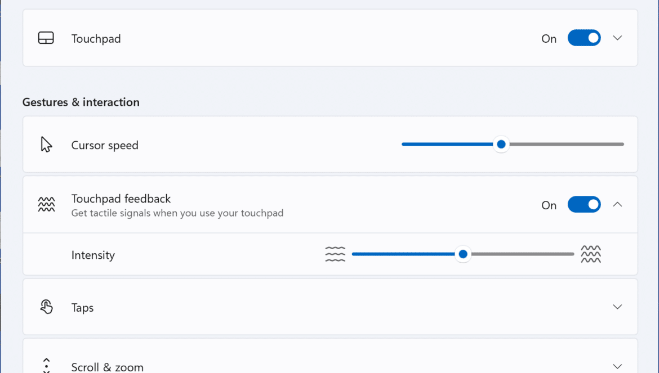Click the Intensity slider thumb
The image size is (659, 373).
click(x=463, y=254)
